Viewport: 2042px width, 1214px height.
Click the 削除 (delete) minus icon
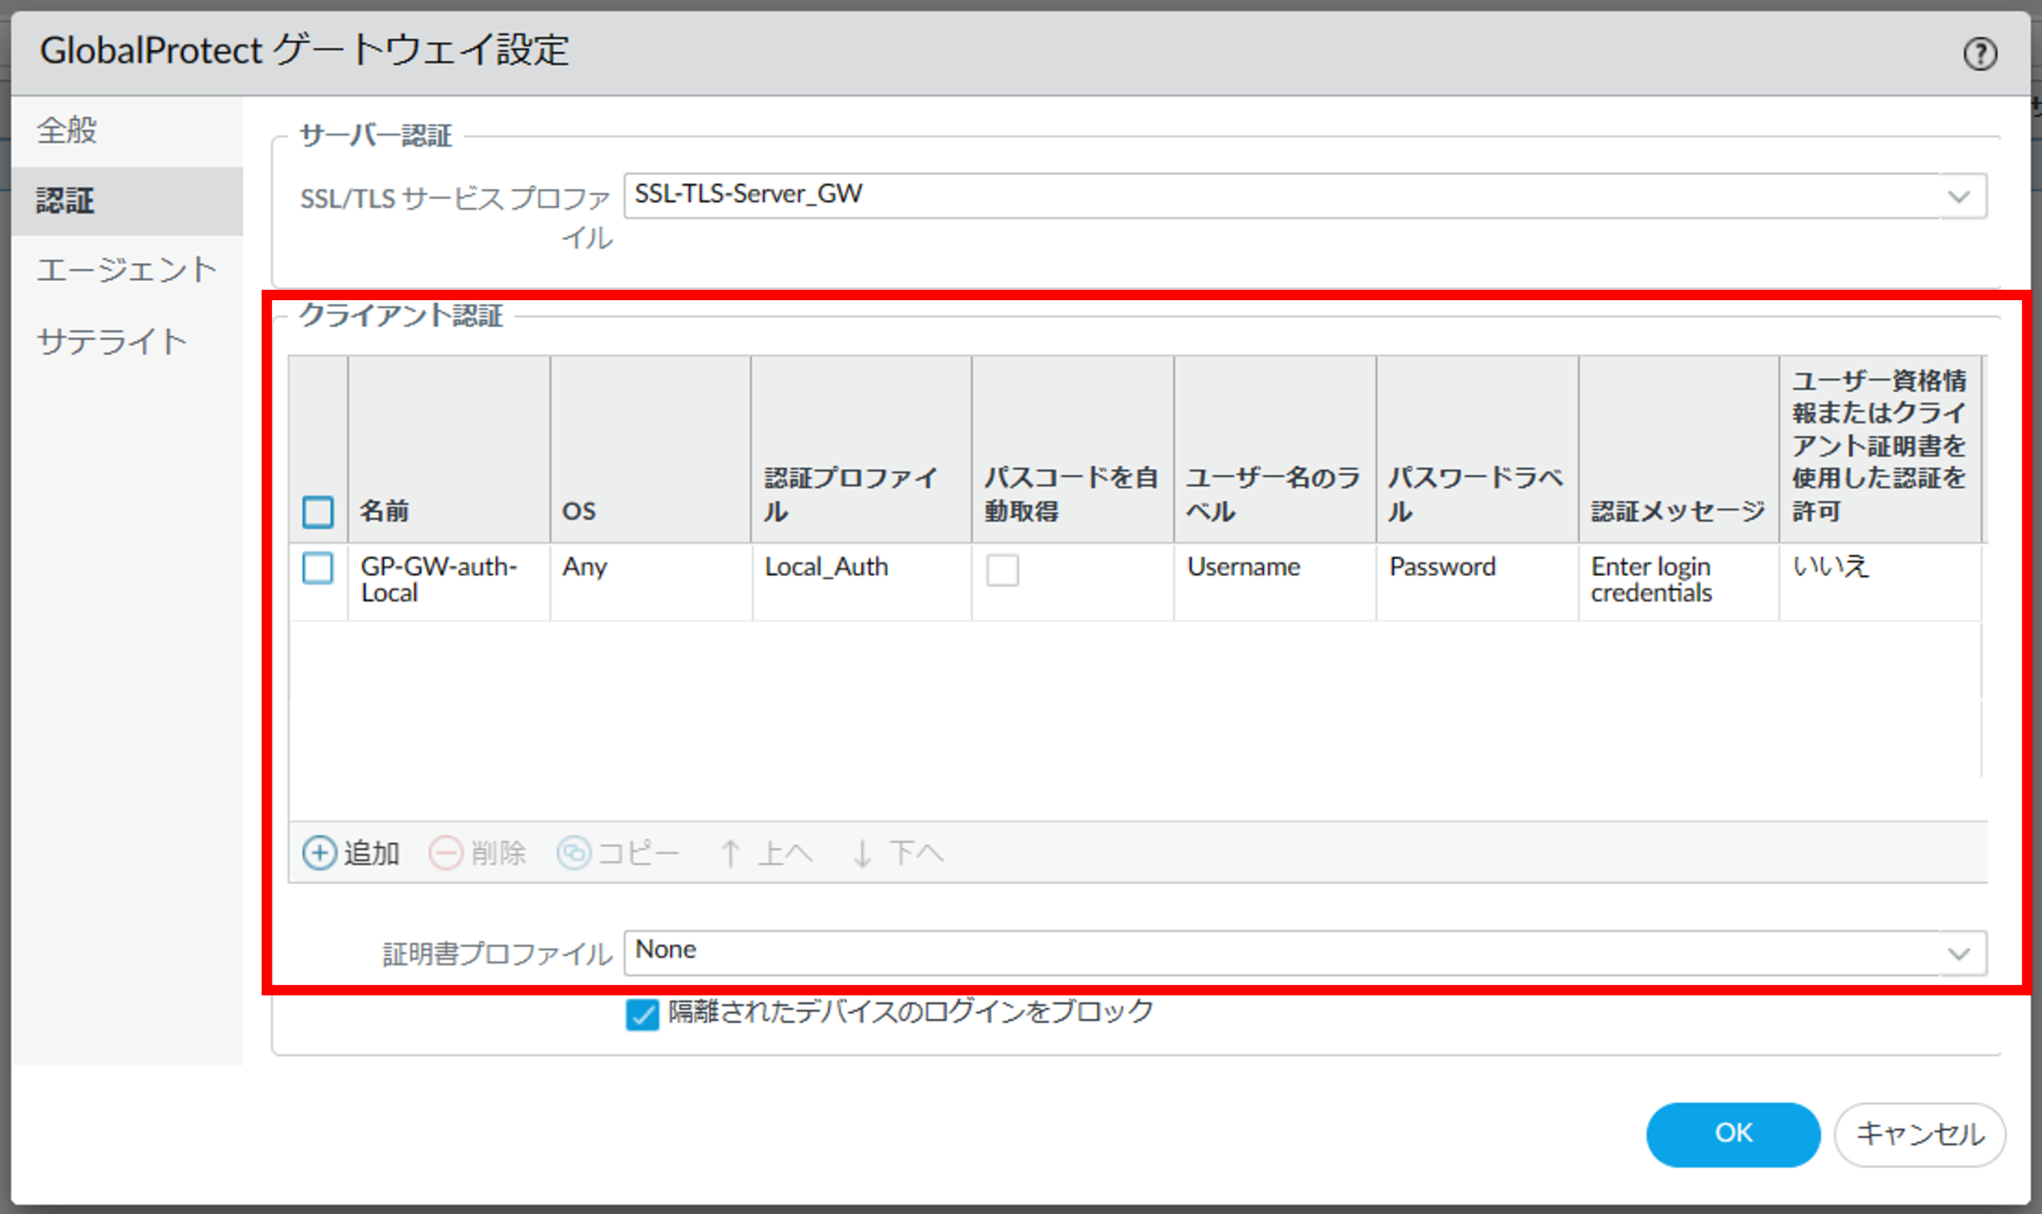point(446,852)
